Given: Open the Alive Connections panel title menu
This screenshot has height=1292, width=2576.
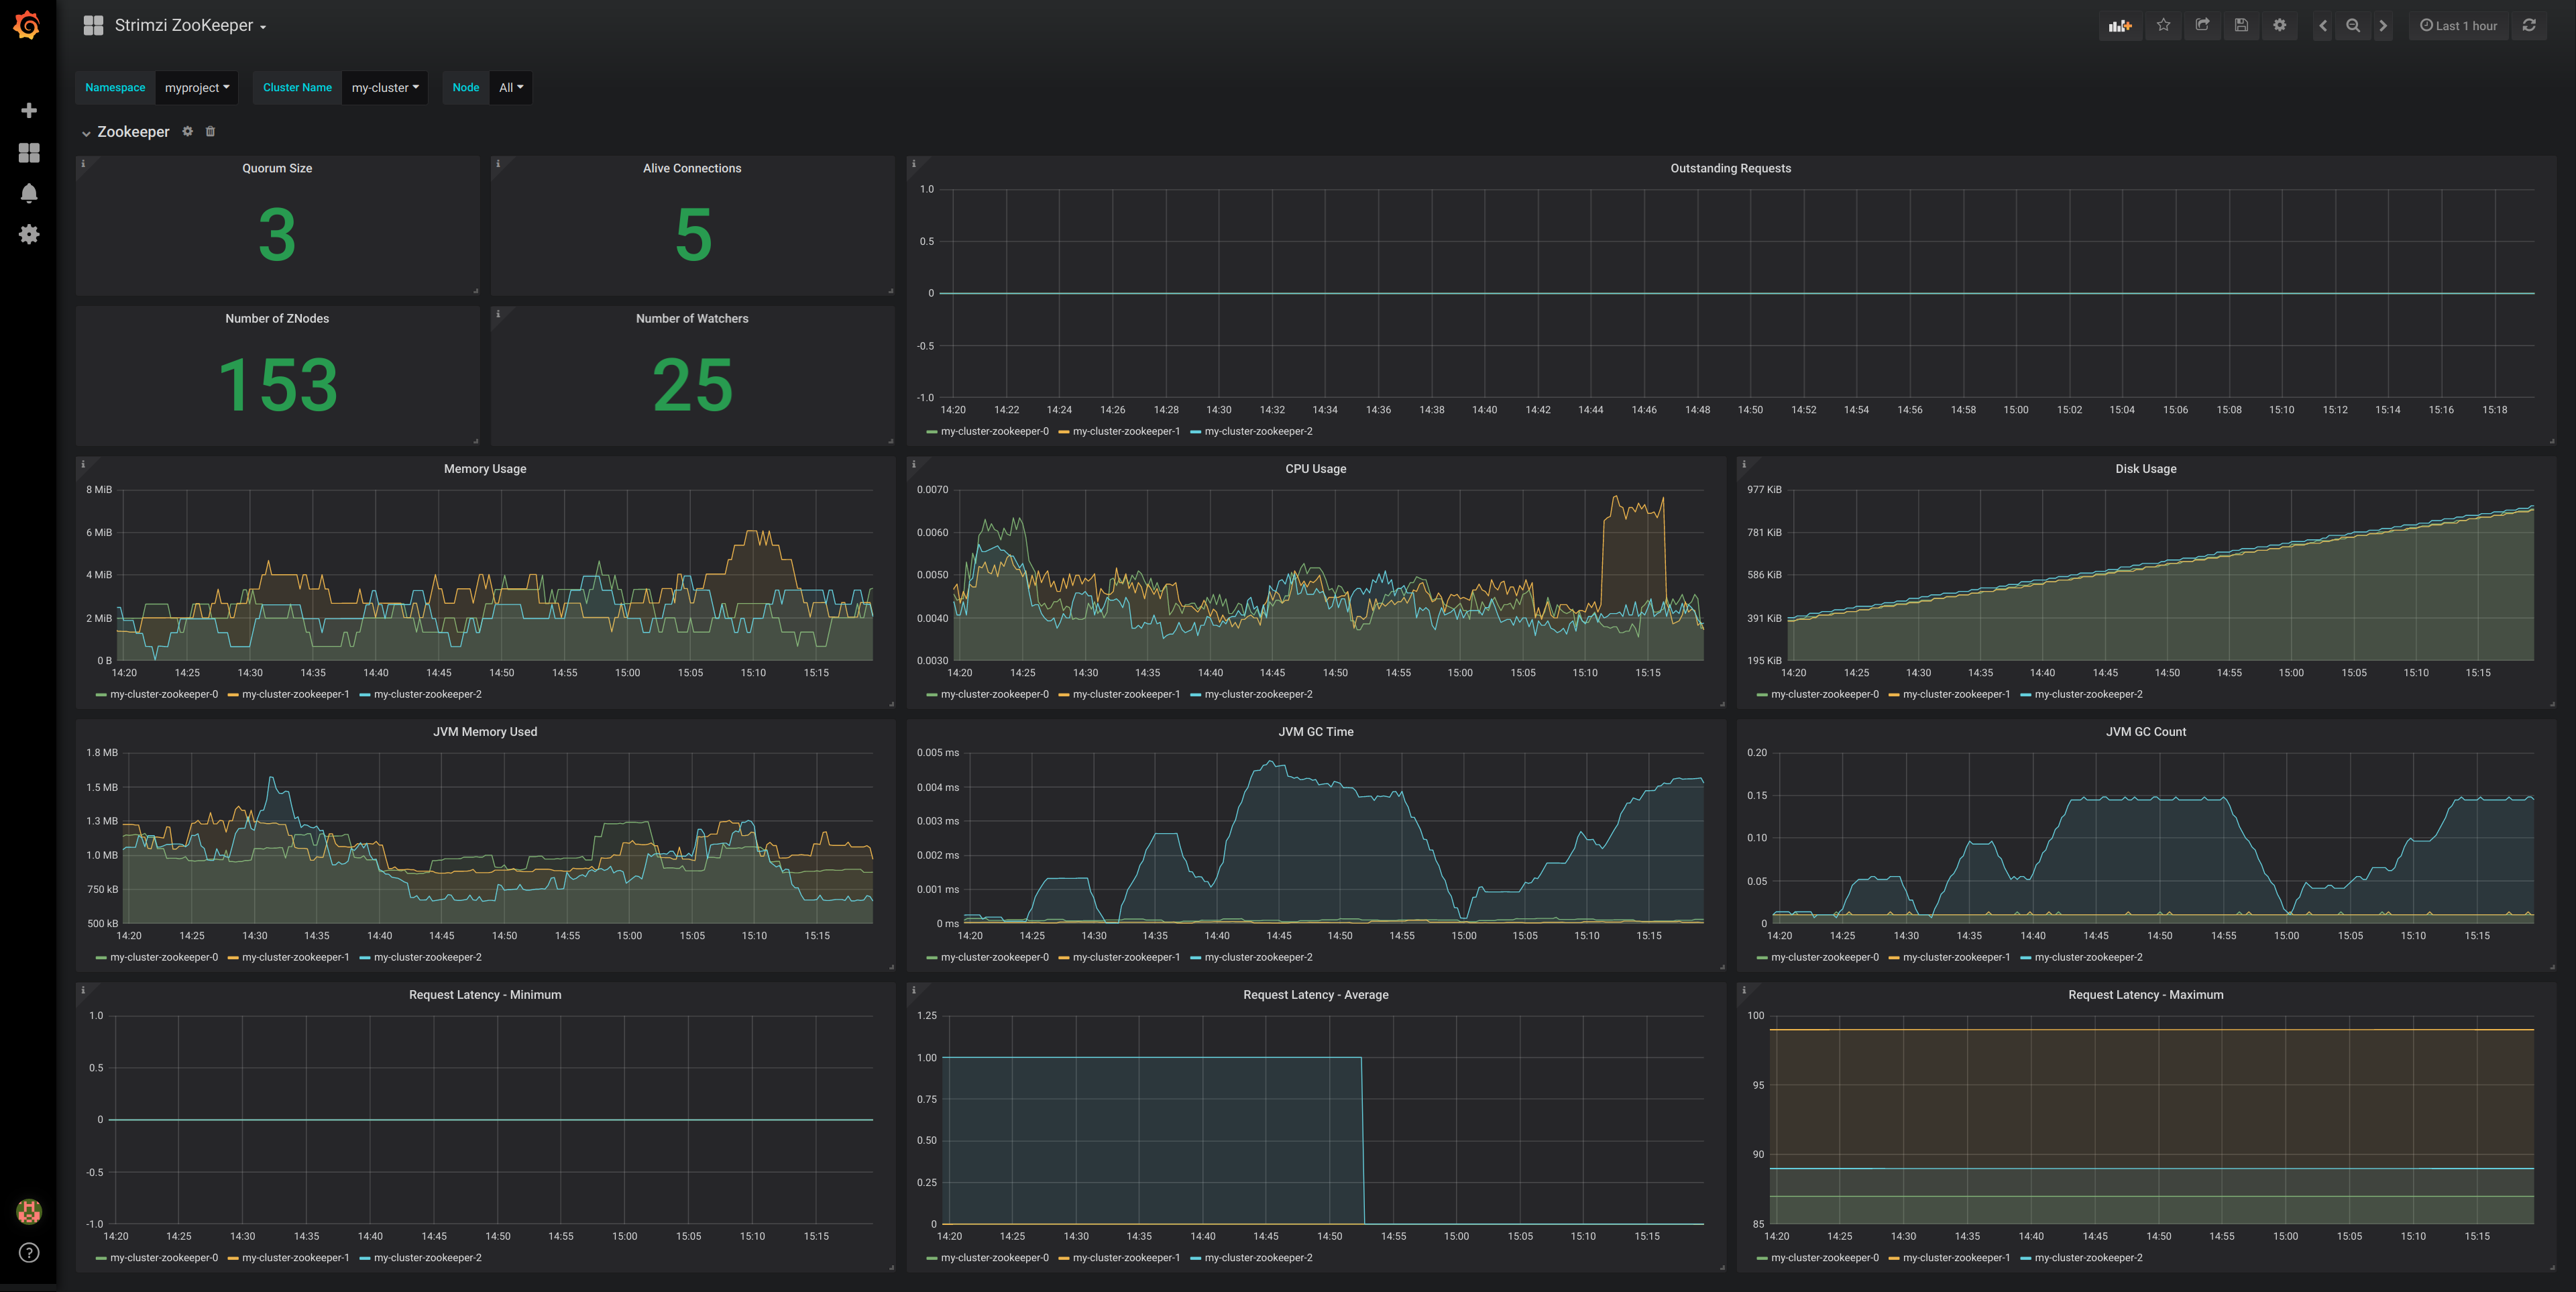Looking at the screenshot, I should click(692, 168).
